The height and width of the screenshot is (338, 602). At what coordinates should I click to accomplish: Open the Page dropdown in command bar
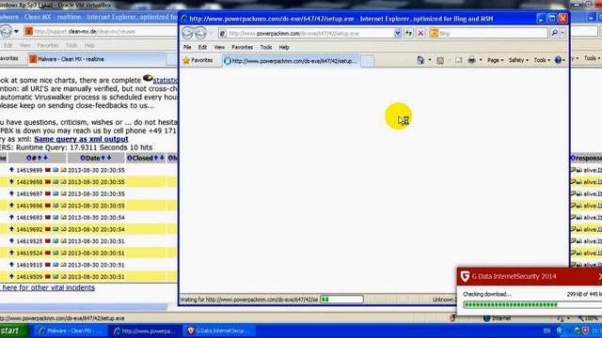coord(495,60)
